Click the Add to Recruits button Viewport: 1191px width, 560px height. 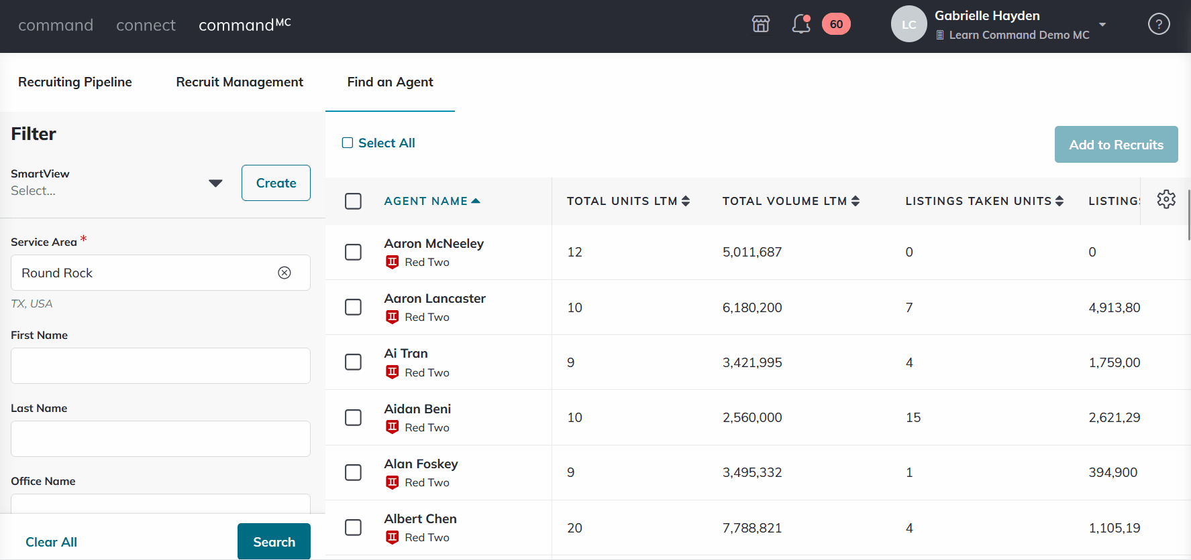pos(1116,144)
